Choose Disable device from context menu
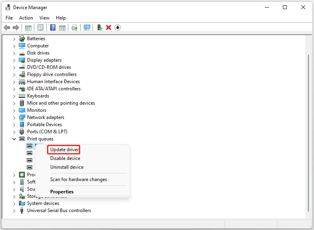Viewport: 314px width, 230px height. pos(65,158)
